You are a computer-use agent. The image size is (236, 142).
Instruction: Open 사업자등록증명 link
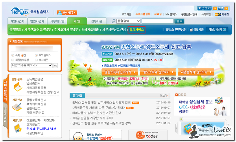pos(36,88)
